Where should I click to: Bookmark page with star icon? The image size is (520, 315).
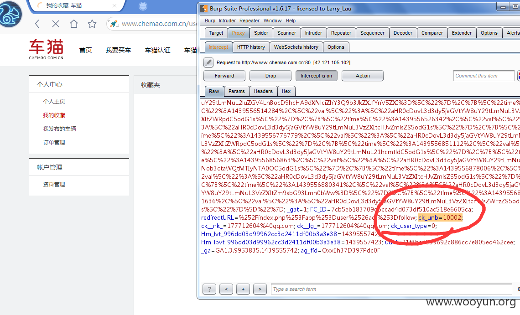92,24
